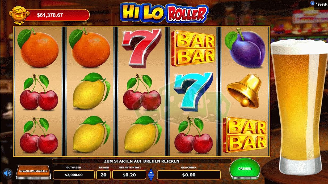The image size is (328, 184).
Task: Click the lemon in middle reel
Action: (x=141, y=134)
